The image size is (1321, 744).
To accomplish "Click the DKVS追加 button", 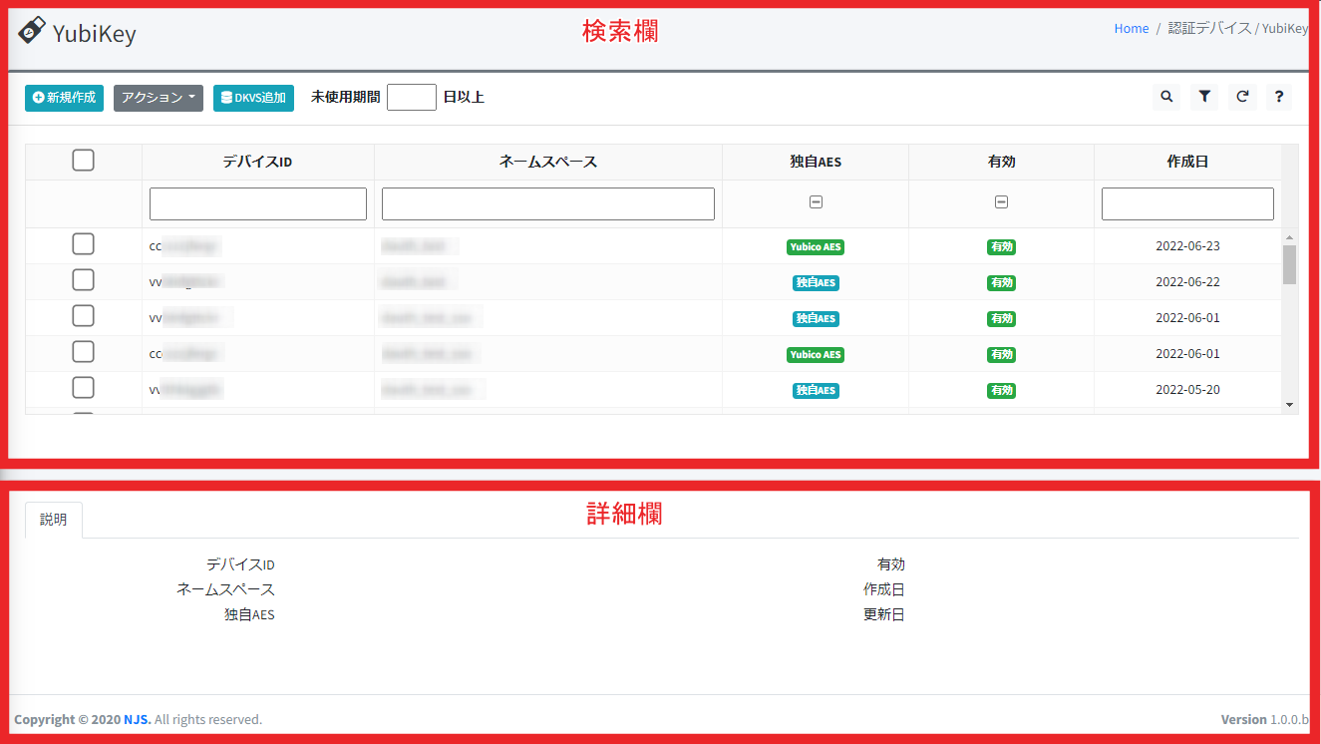I will point(253,98).
